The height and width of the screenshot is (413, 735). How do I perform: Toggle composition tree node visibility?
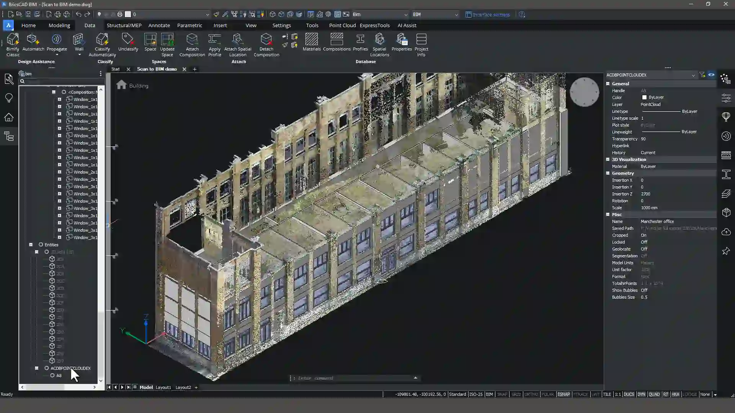[x=64, y=92]
